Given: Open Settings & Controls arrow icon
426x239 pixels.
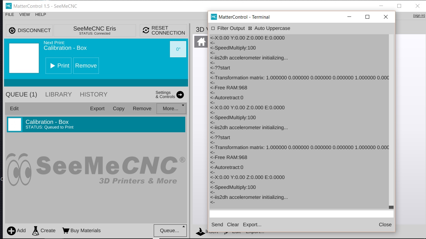Looking at the screenshot, I should coord(180,95).
